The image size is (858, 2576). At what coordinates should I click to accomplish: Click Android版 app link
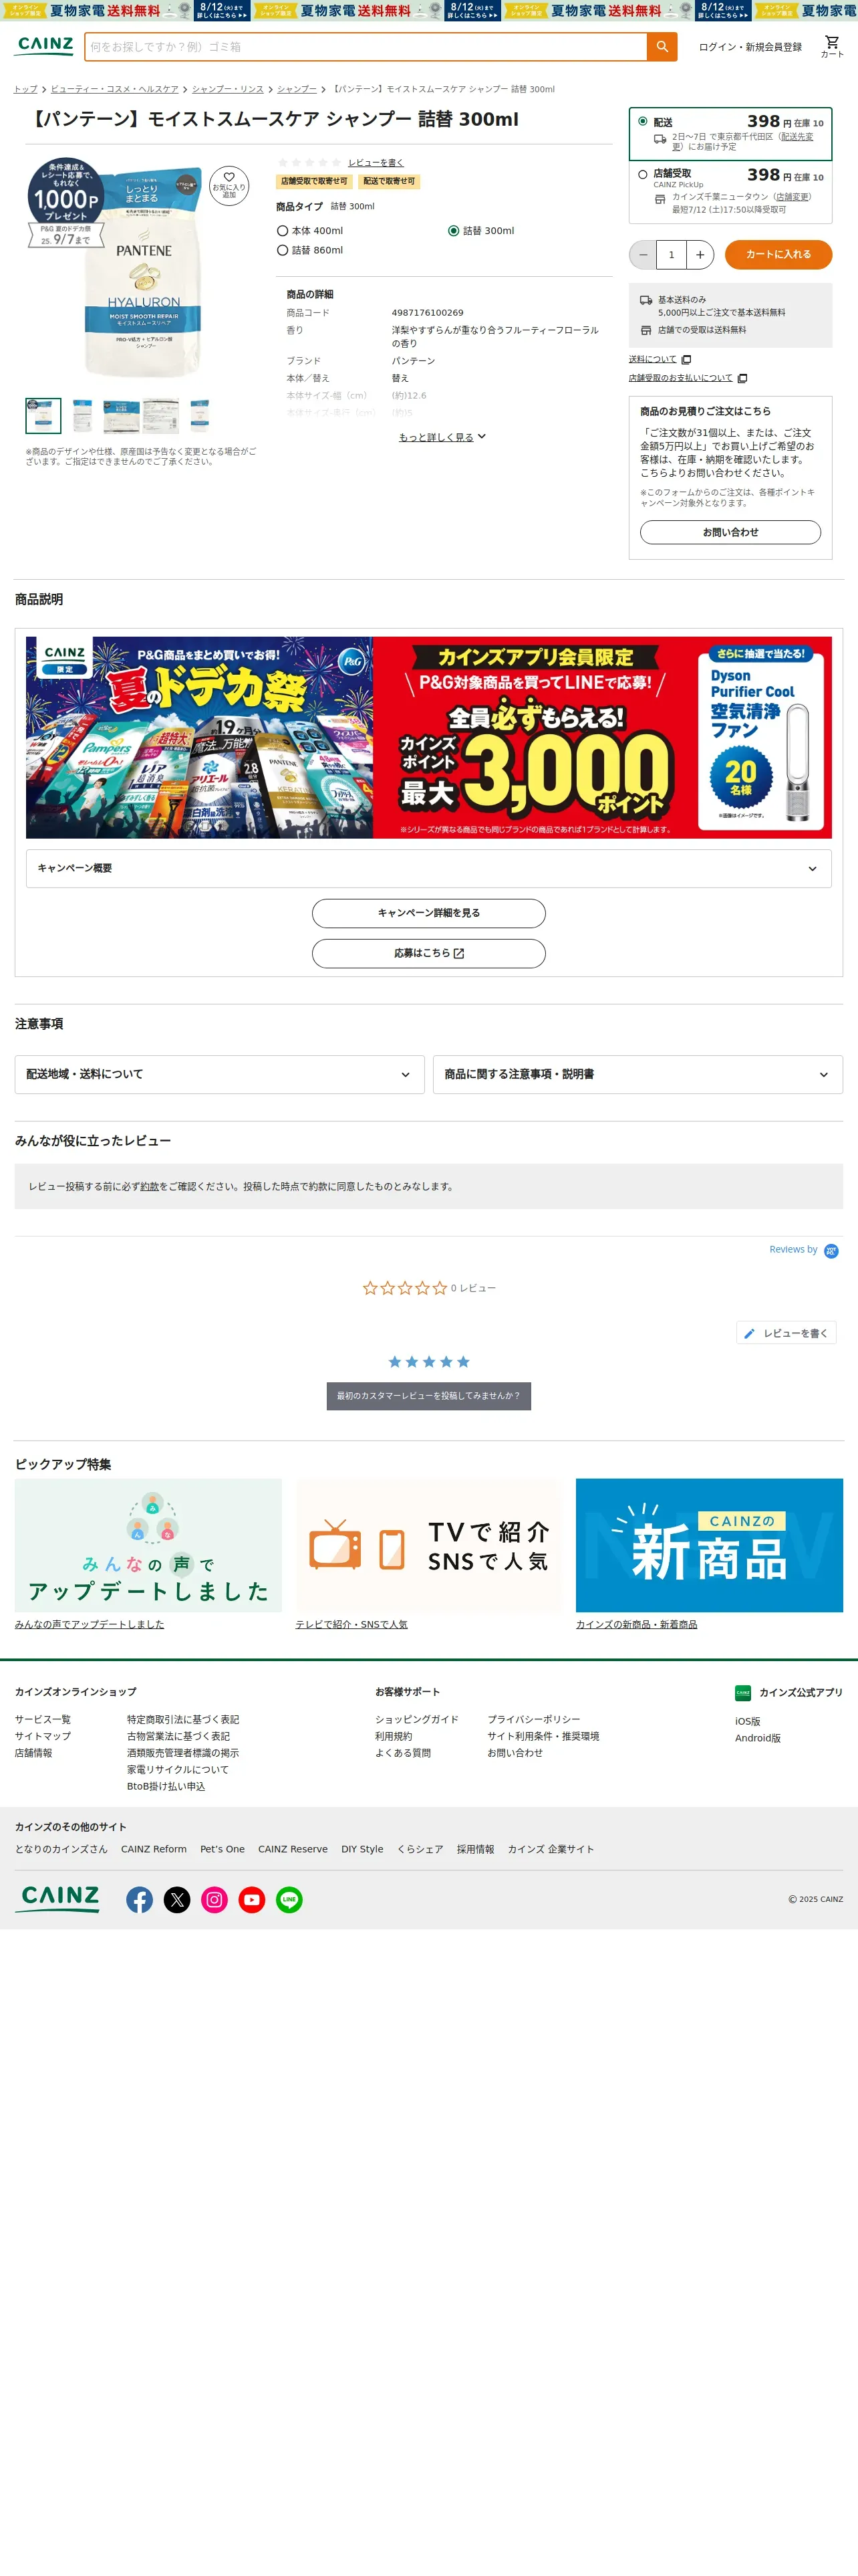(x=758, y=1739)
